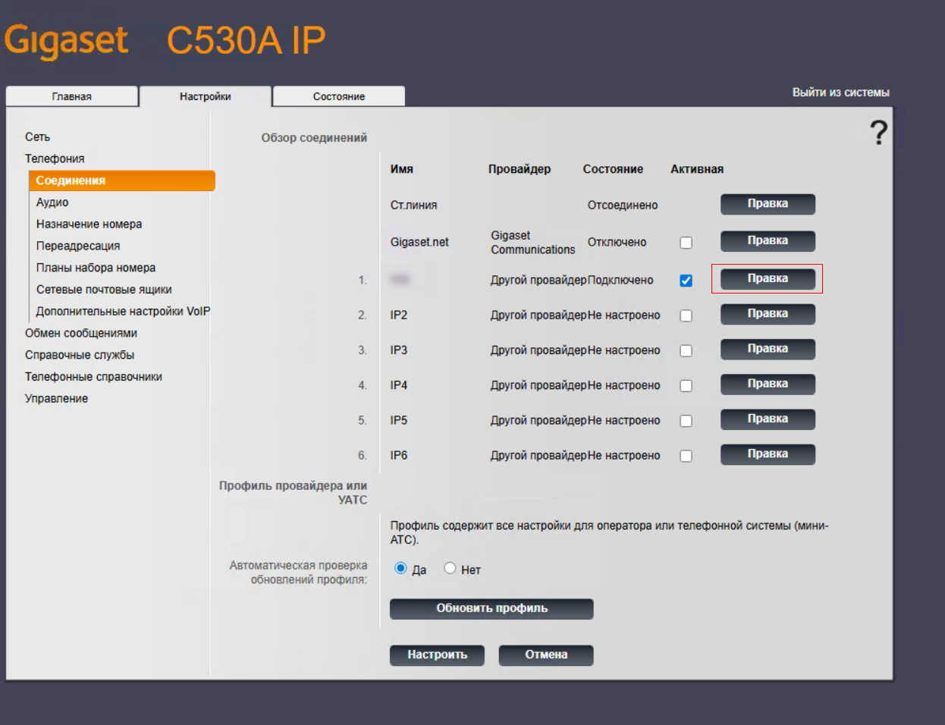Enable the IP2 connection checkbox
Viewport: 945px width, 725px height.
[686, 315]
